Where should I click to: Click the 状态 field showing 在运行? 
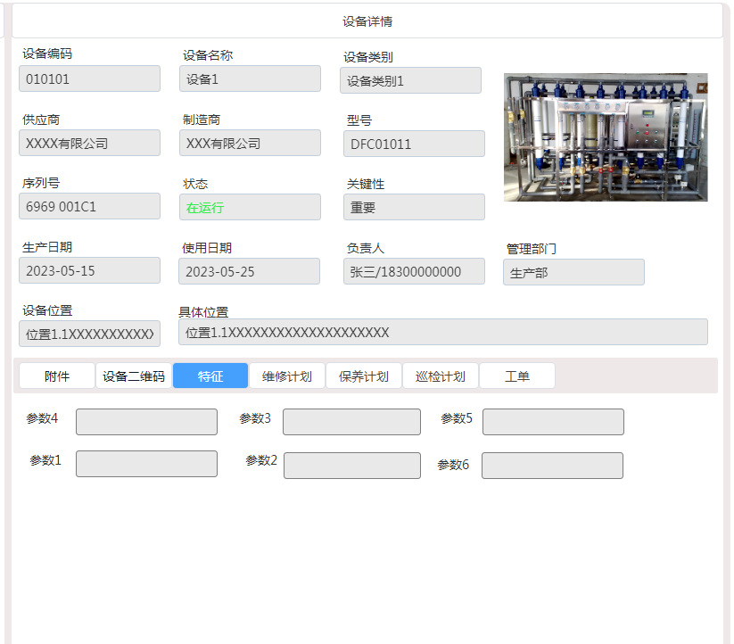[250, 207]
